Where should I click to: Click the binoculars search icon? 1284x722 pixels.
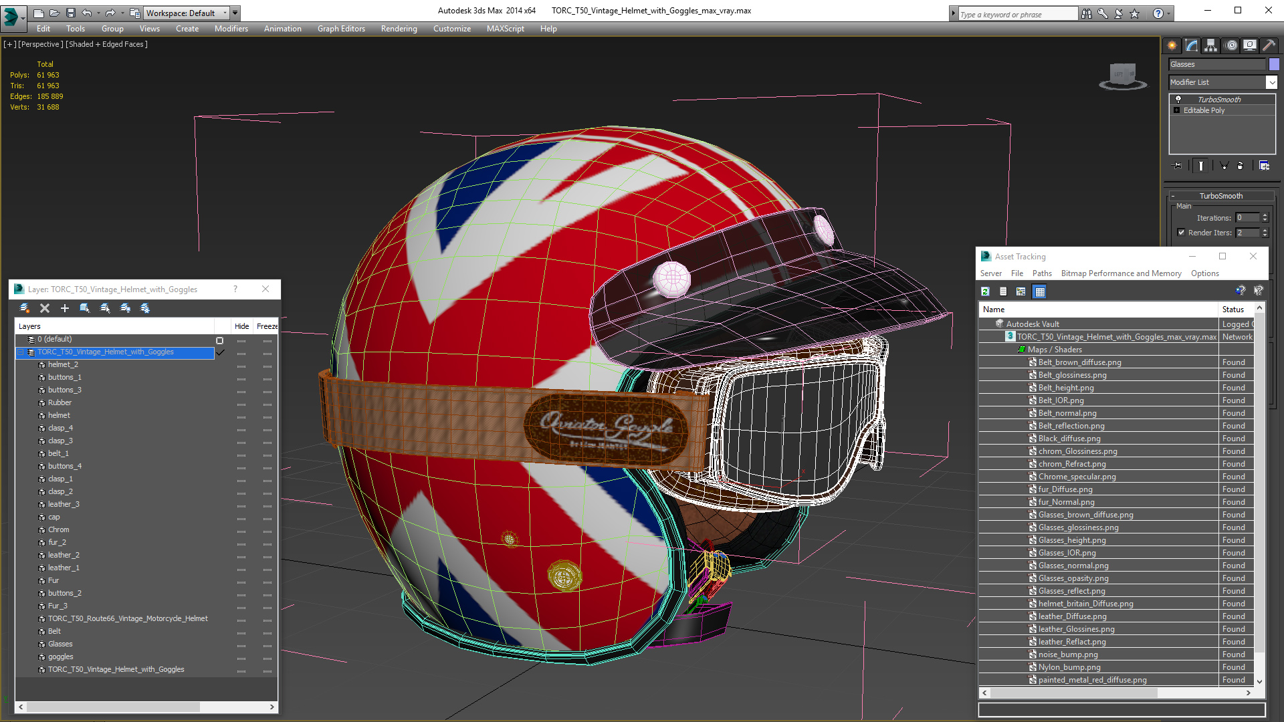(1087, 13)
